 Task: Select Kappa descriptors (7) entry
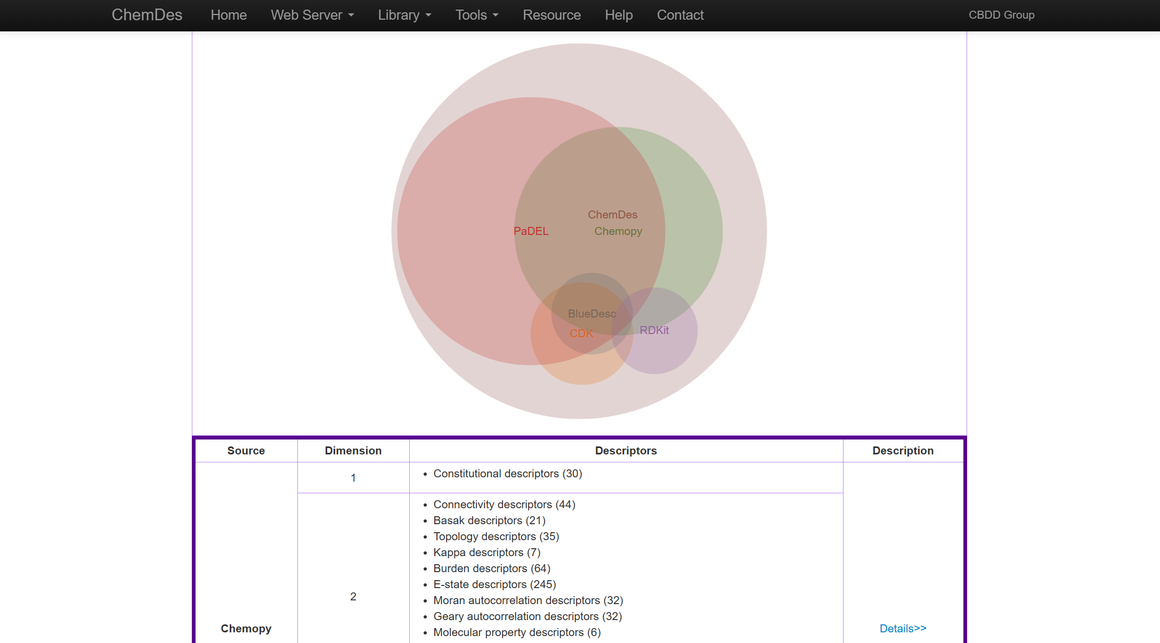[486, 552]
